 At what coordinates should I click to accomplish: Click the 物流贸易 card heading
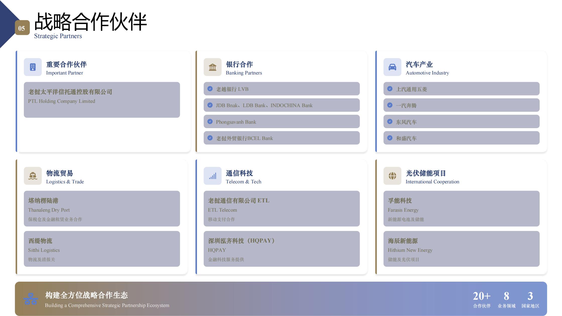coord(60,173)
